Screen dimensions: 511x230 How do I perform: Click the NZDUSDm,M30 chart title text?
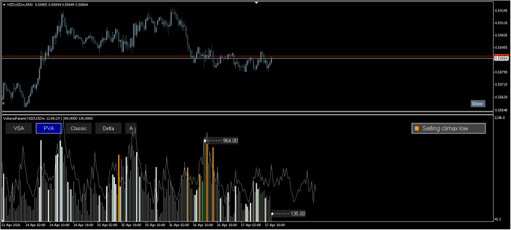click(x=20, y=5)
